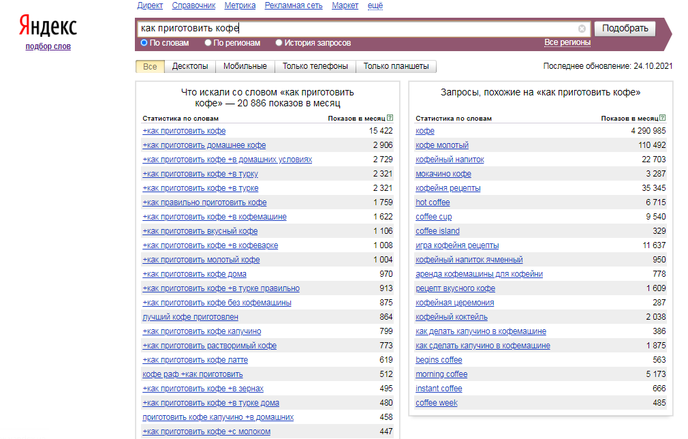Open '+как приготовить кофе без кофемашины' link
This screenshot has width=688, height=439.
click(217, 303)
